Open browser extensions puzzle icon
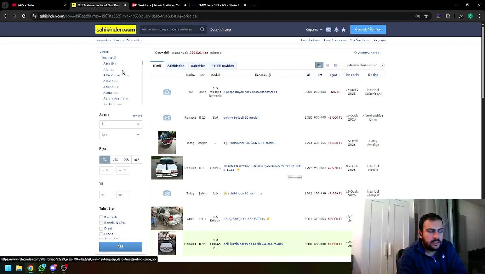This screenshot has width=485, height=274. click(x=448, y=16)
